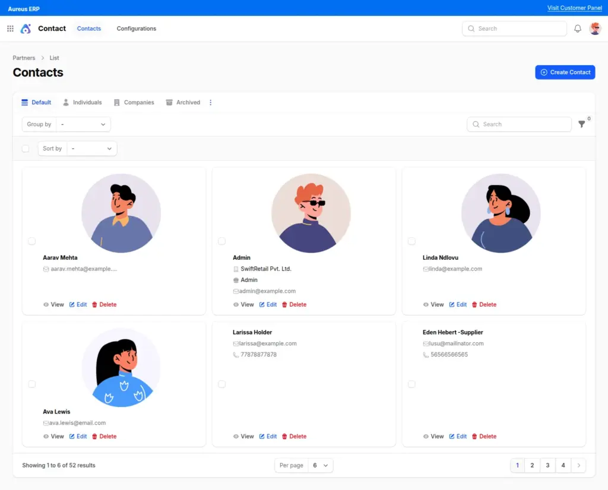Open the Sort by dropdown
The image size is (608, 490).
(x=91, y=149)
